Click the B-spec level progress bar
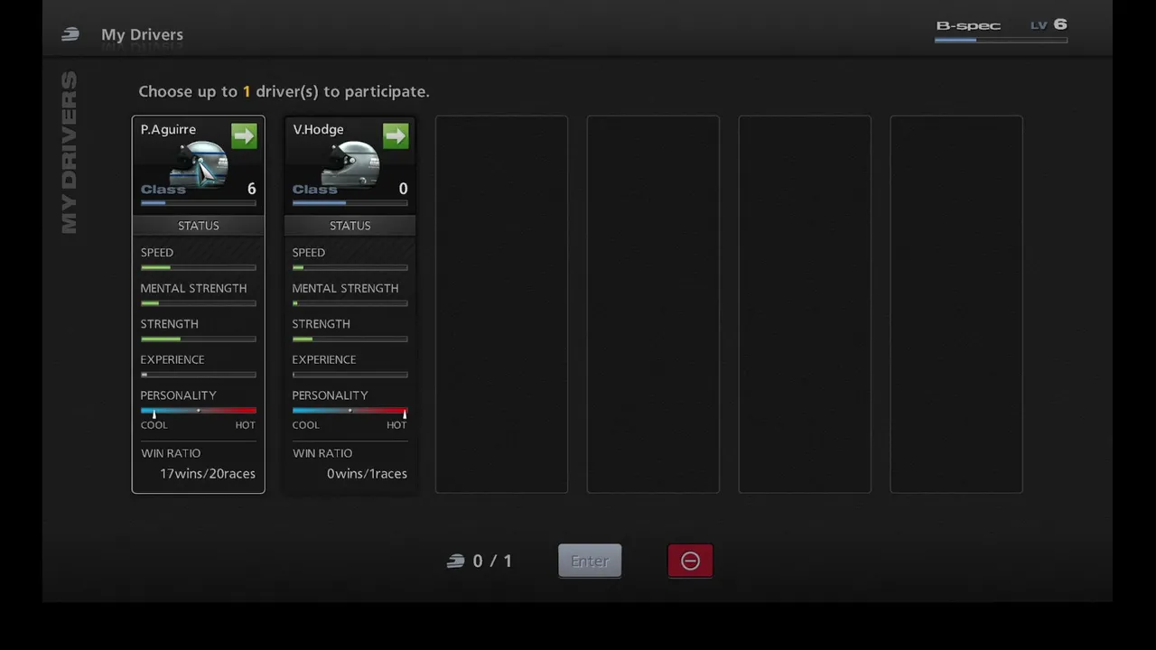The height and width of the screenshot is (650, 1156). 1002,40
